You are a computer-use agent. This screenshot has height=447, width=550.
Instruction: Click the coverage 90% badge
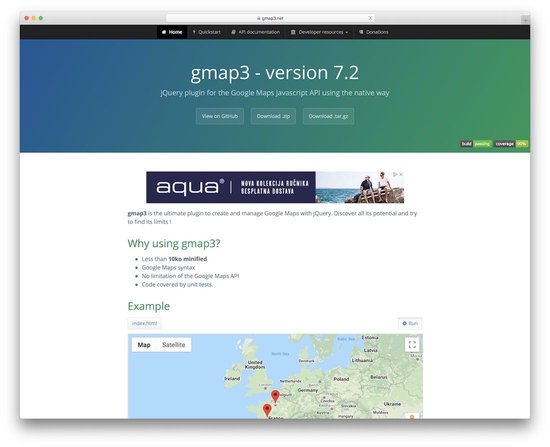coord(510,144)
